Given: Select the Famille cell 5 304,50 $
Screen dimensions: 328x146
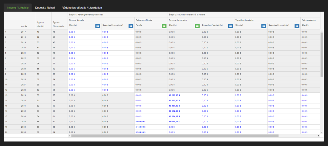Looking at the screenshot, I should pos(151,132).
